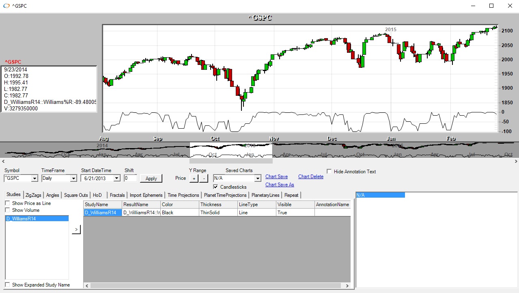Open the Saved Charts dropdown
This screenshot has width=519, height=293.
tap(257, 178)
